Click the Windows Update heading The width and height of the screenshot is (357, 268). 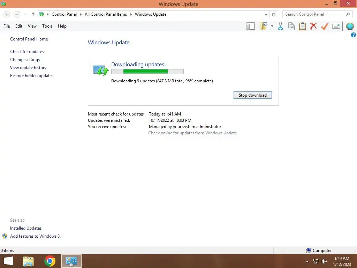pyautogui.click(x=109, y=42)
